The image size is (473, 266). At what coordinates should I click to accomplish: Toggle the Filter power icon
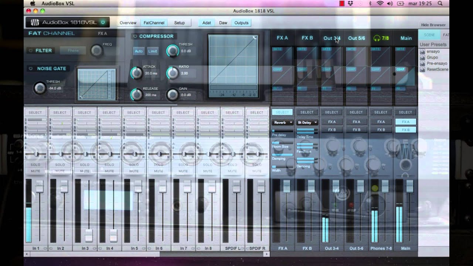tap(30, 51)
